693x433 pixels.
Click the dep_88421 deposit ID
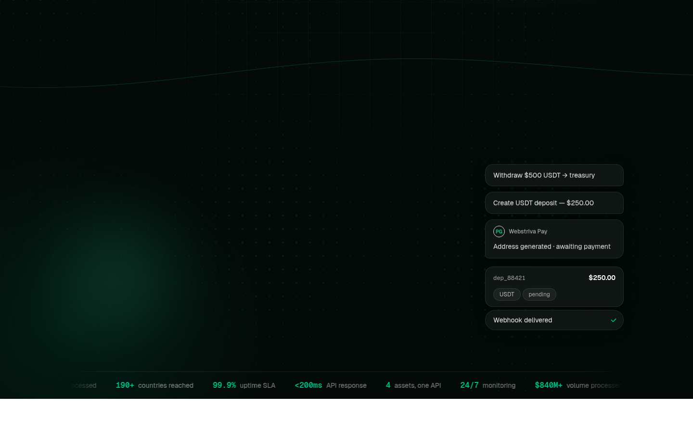pyautogui.click(x=509, y=278)
